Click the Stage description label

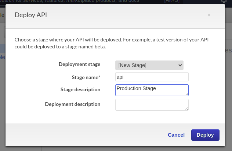coord(80,89)
